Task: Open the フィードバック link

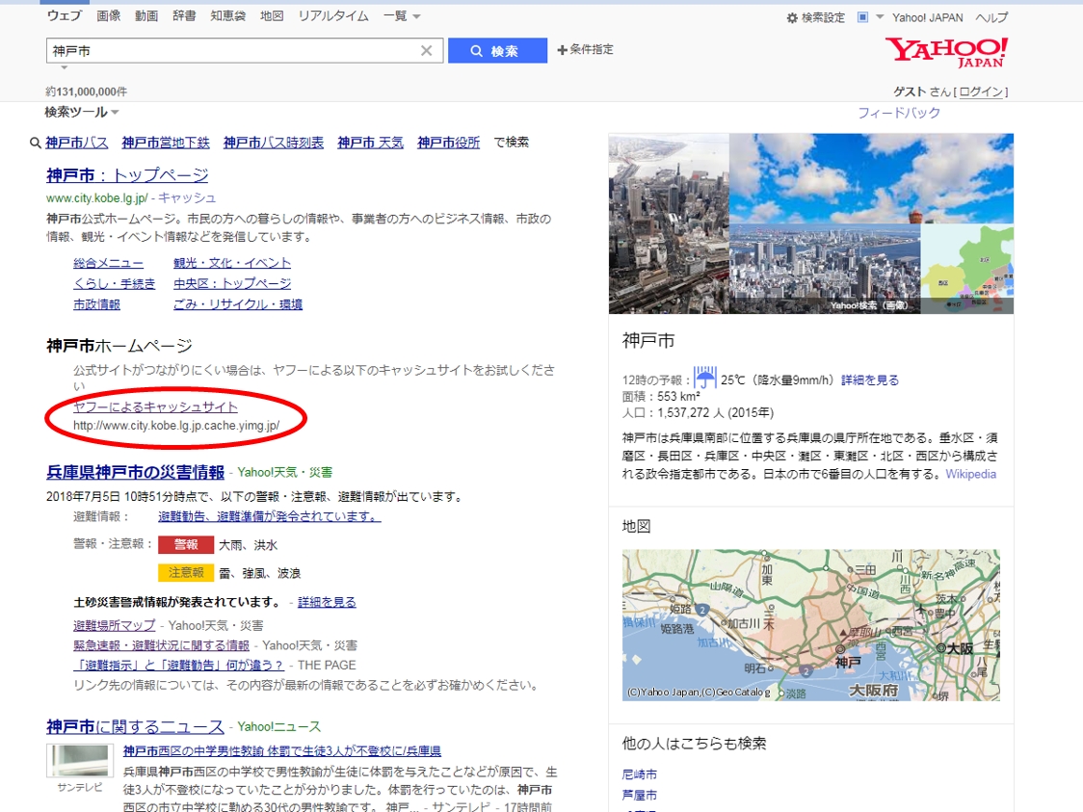Action: (899, 113)
